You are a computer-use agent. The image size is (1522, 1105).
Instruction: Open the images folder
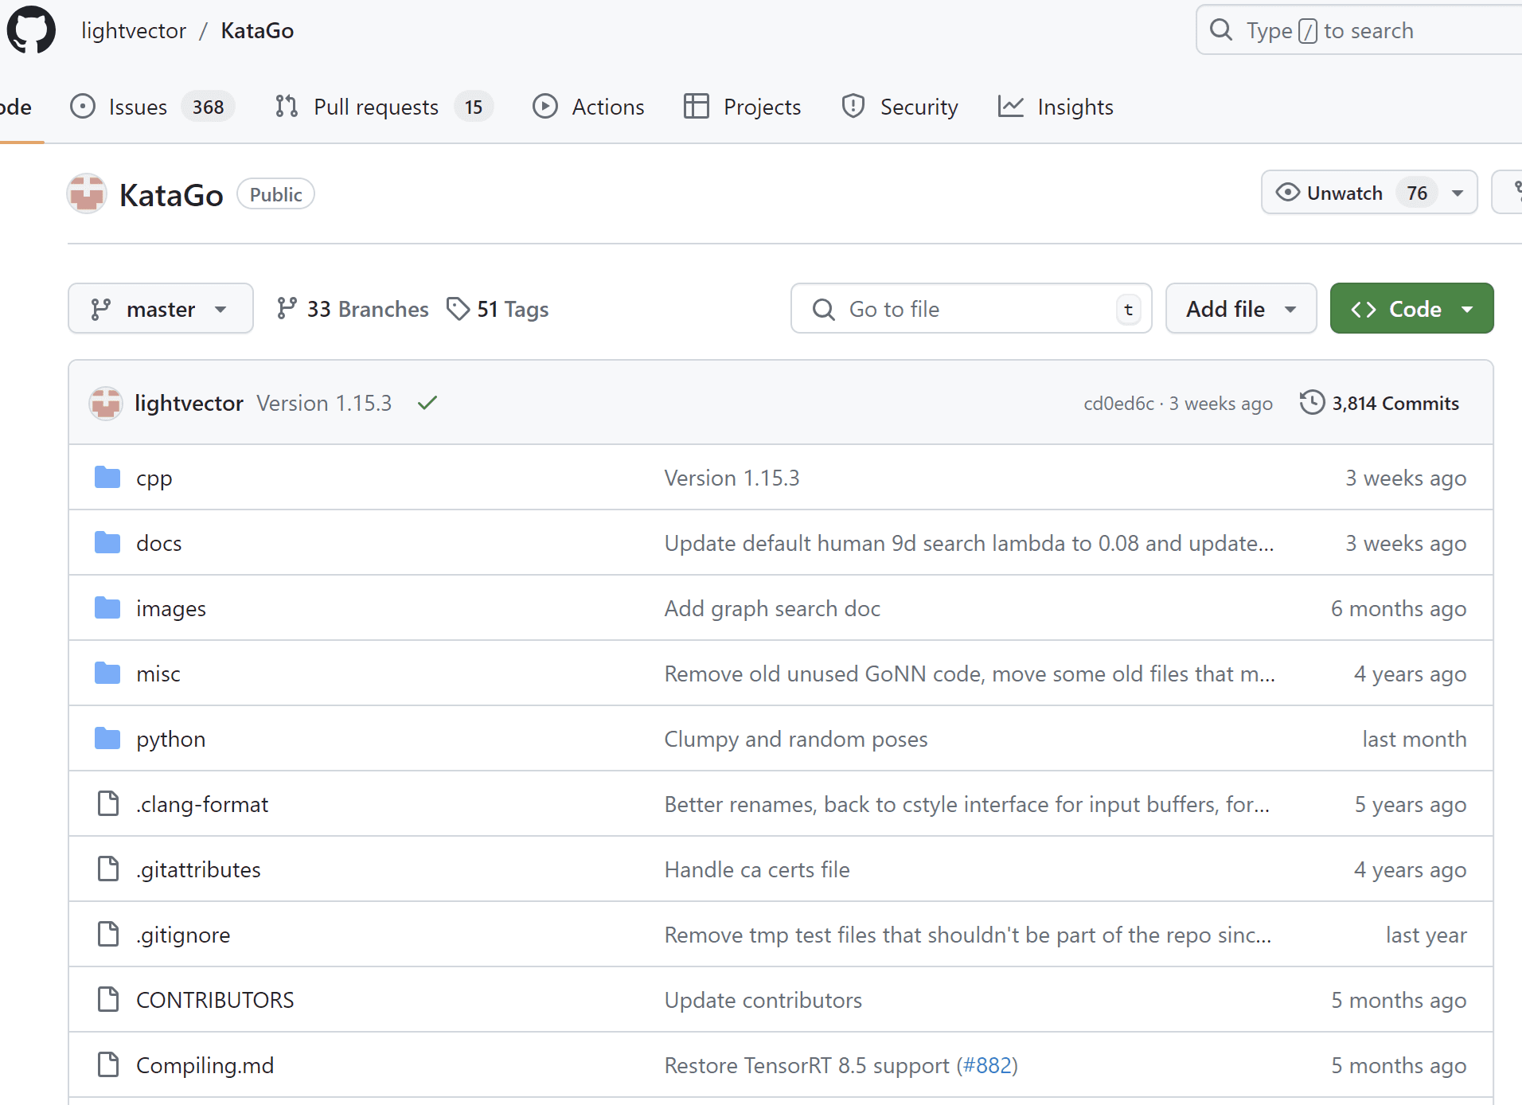click(x=170, y=608)
